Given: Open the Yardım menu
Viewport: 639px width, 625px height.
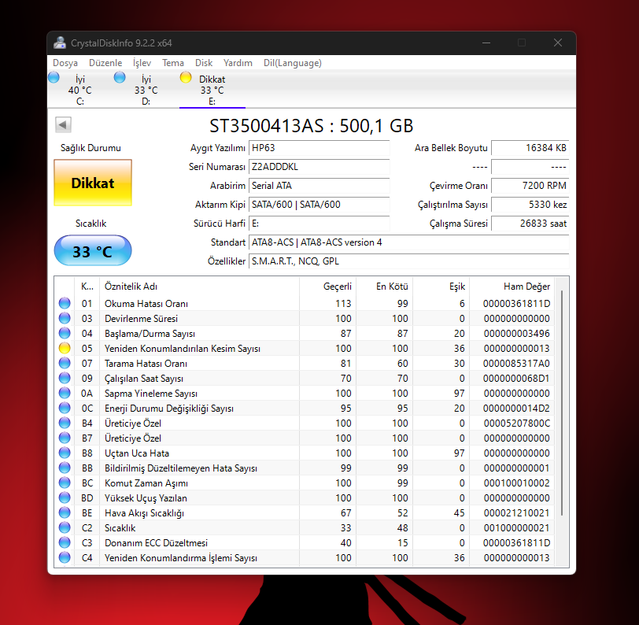Looking at the screenshot, I should point(238,63).
